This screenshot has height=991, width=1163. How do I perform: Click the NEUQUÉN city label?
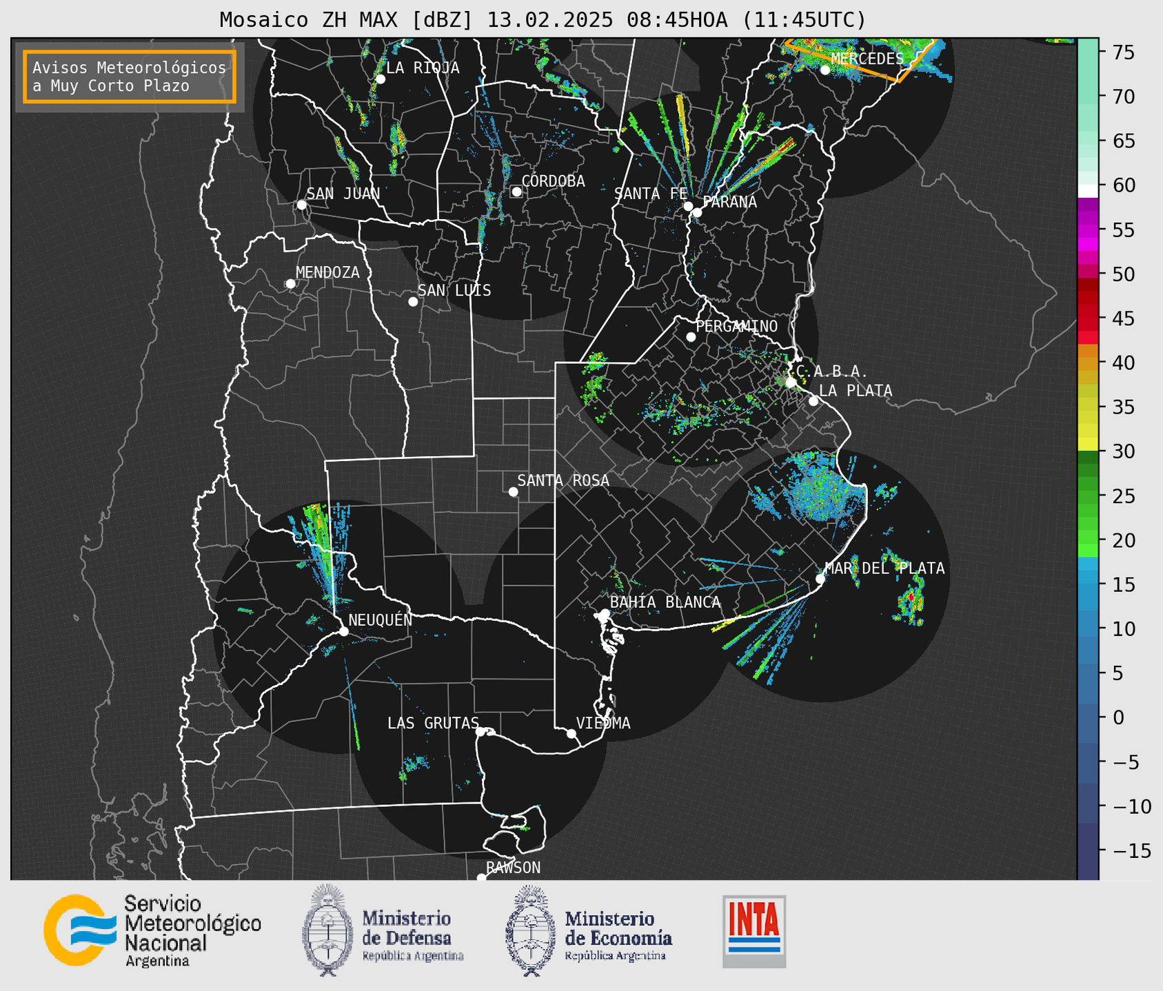(381, 620)
